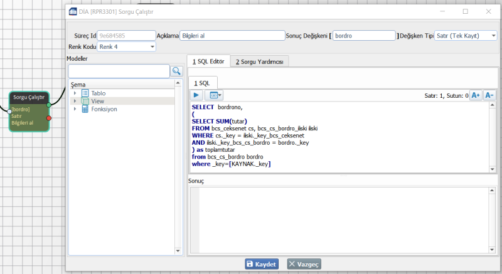Viewport: 502px width, 274px height.
Task: Expand the Tablo tree node
Action: point(75,93)
